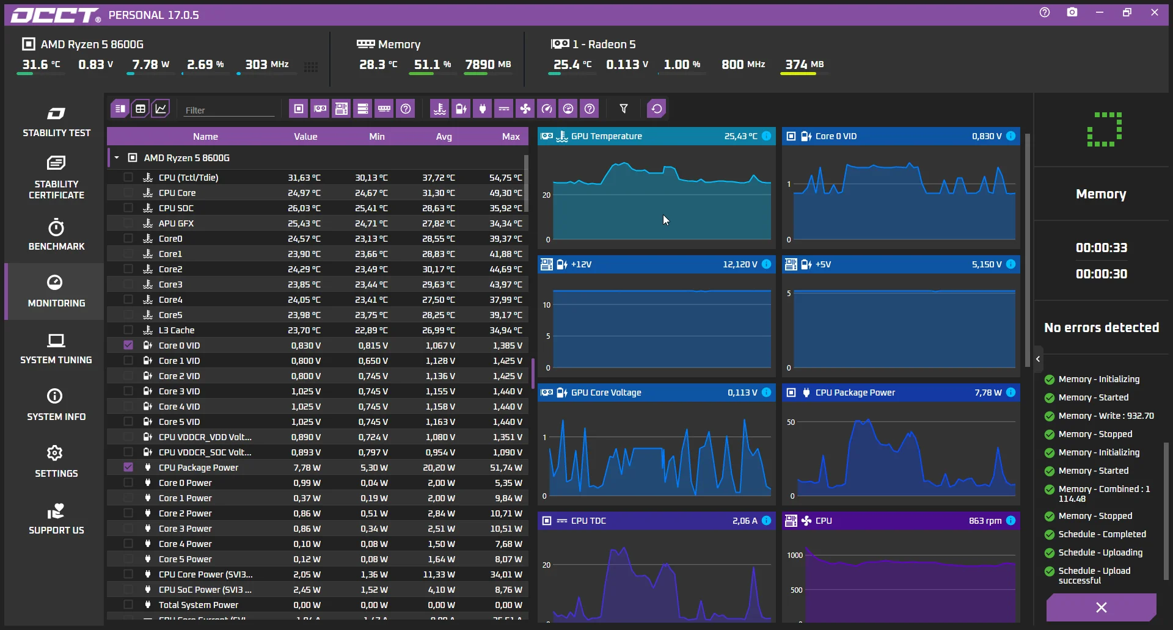Open info for the +12V graph

767,264
